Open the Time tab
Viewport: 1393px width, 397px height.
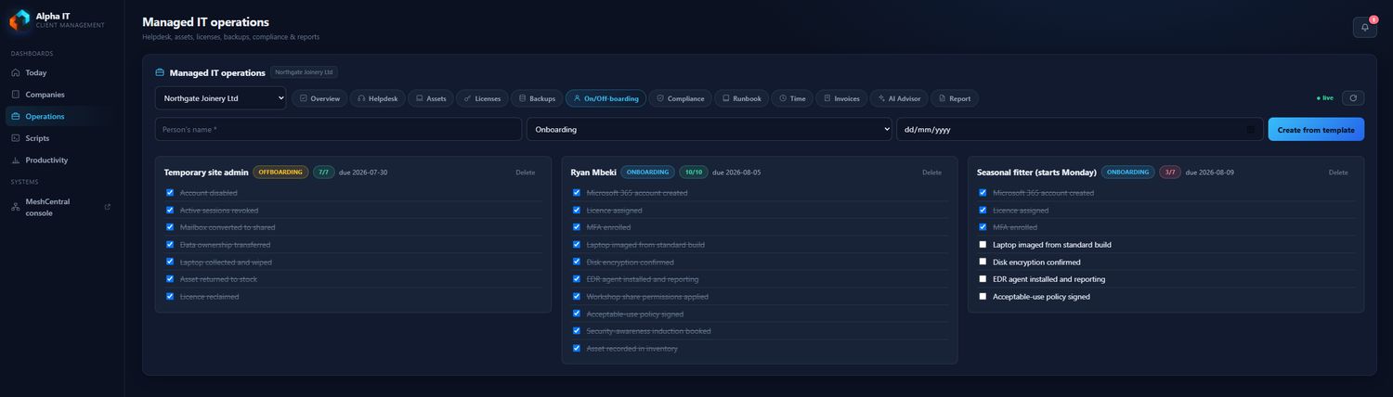(x=791, y=98)
